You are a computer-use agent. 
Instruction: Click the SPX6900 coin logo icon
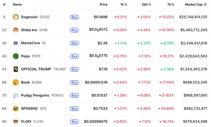pos(16,108)
